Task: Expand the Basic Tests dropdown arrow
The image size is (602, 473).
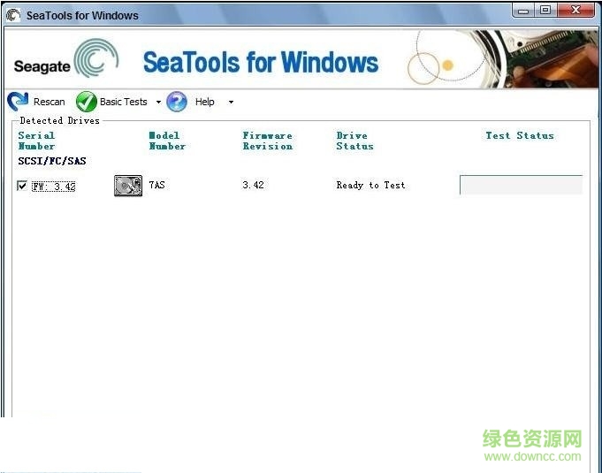Action: click(x=158, y=103)
